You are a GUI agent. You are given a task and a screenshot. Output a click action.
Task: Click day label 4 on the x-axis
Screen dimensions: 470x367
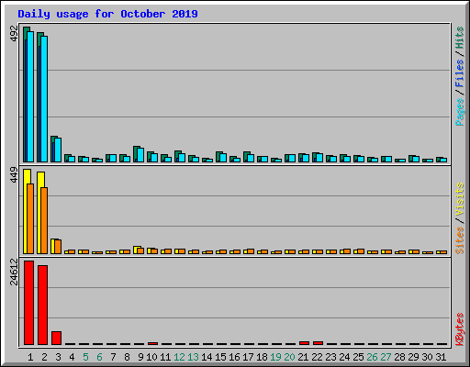point(72,357)
